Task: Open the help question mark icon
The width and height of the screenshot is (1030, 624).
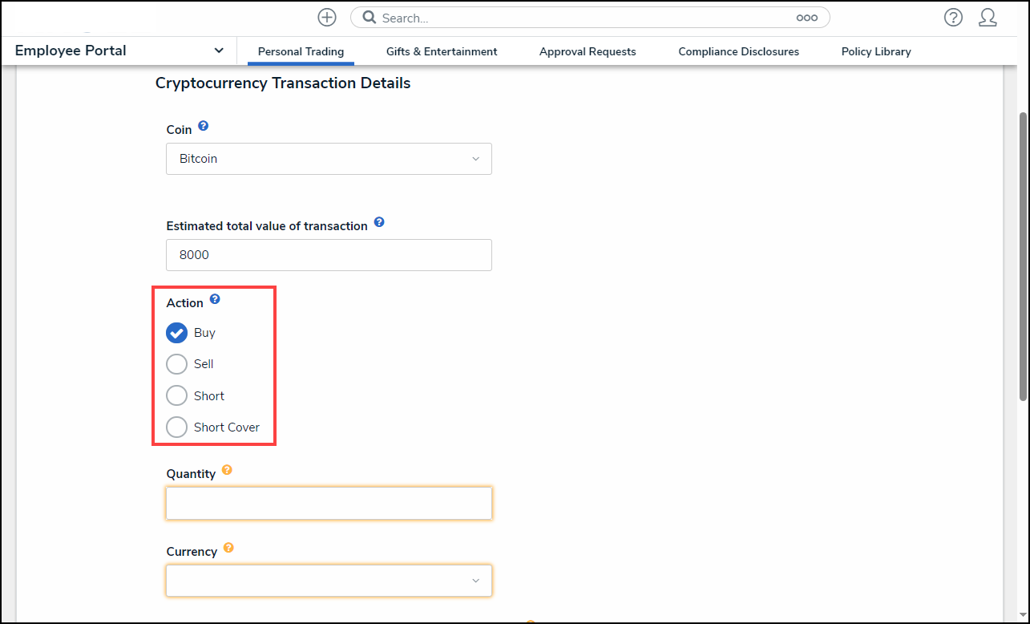Action: pos(953,18)
